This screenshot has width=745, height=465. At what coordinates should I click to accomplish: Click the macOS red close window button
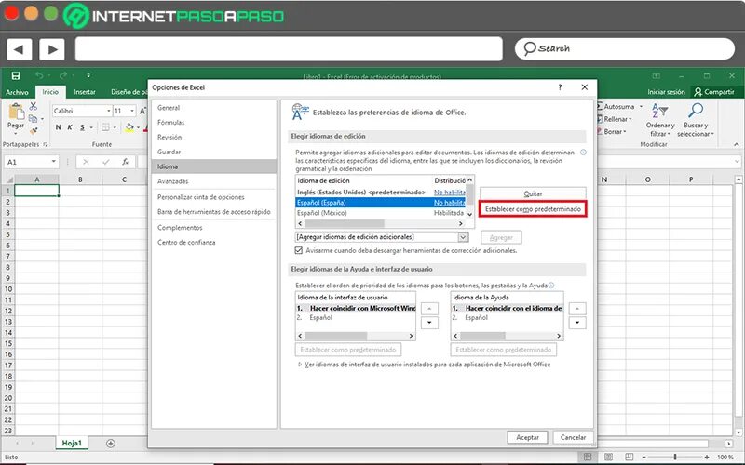point(11,13)
